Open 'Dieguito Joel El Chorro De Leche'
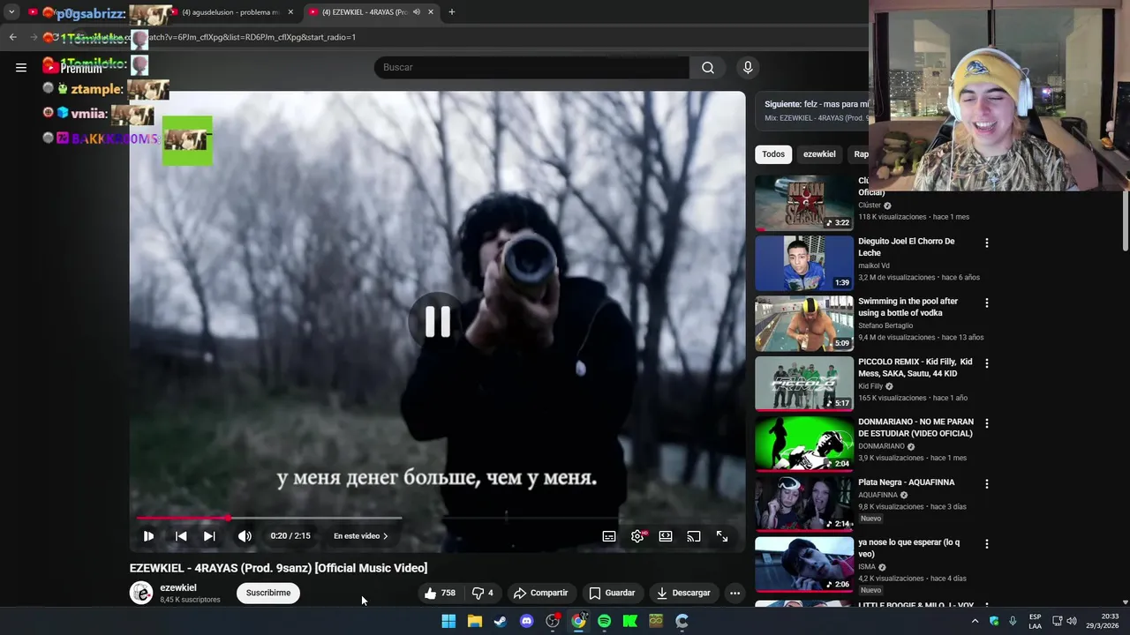This screenshot has width=1130, height=635. tap(907, 247)
